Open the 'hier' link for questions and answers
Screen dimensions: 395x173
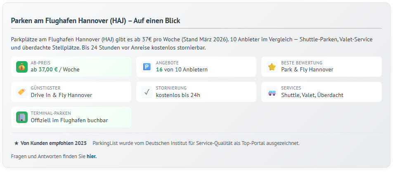(91, 156)
